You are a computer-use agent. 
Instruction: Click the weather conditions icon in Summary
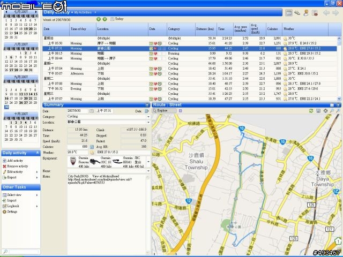92,152
